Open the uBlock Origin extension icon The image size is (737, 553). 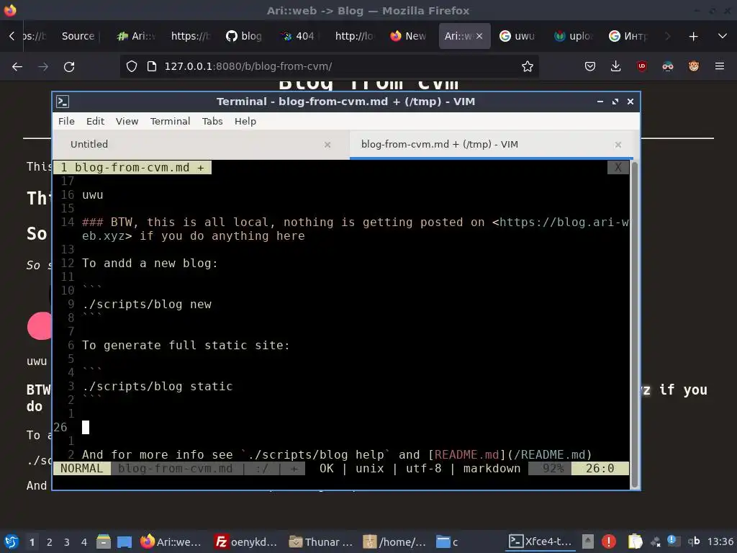[x=641, y=66]
